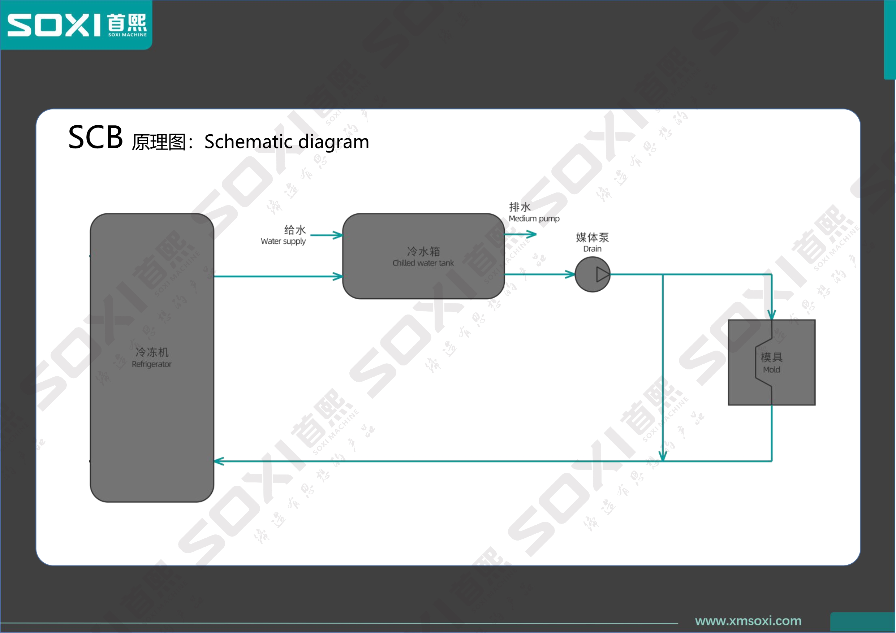Click the Mold block

(771, 363)
